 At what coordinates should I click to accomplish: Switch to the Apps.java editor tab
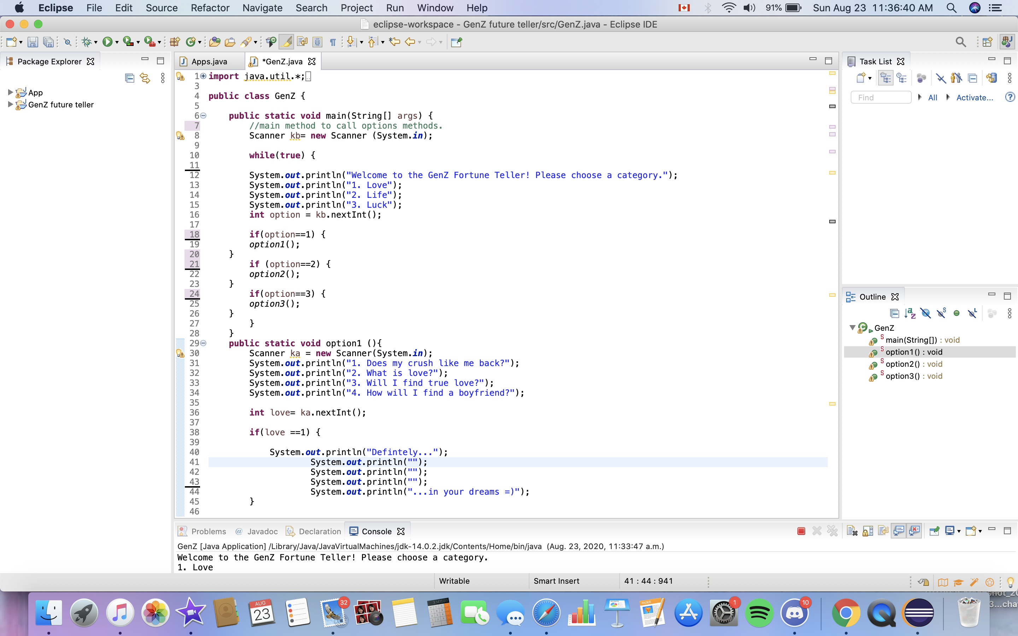click(209, 61)
